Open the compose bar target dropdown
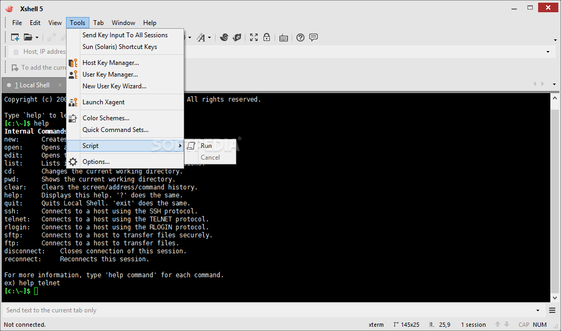This screenshot has width=561, height=331. coord(538,311)
